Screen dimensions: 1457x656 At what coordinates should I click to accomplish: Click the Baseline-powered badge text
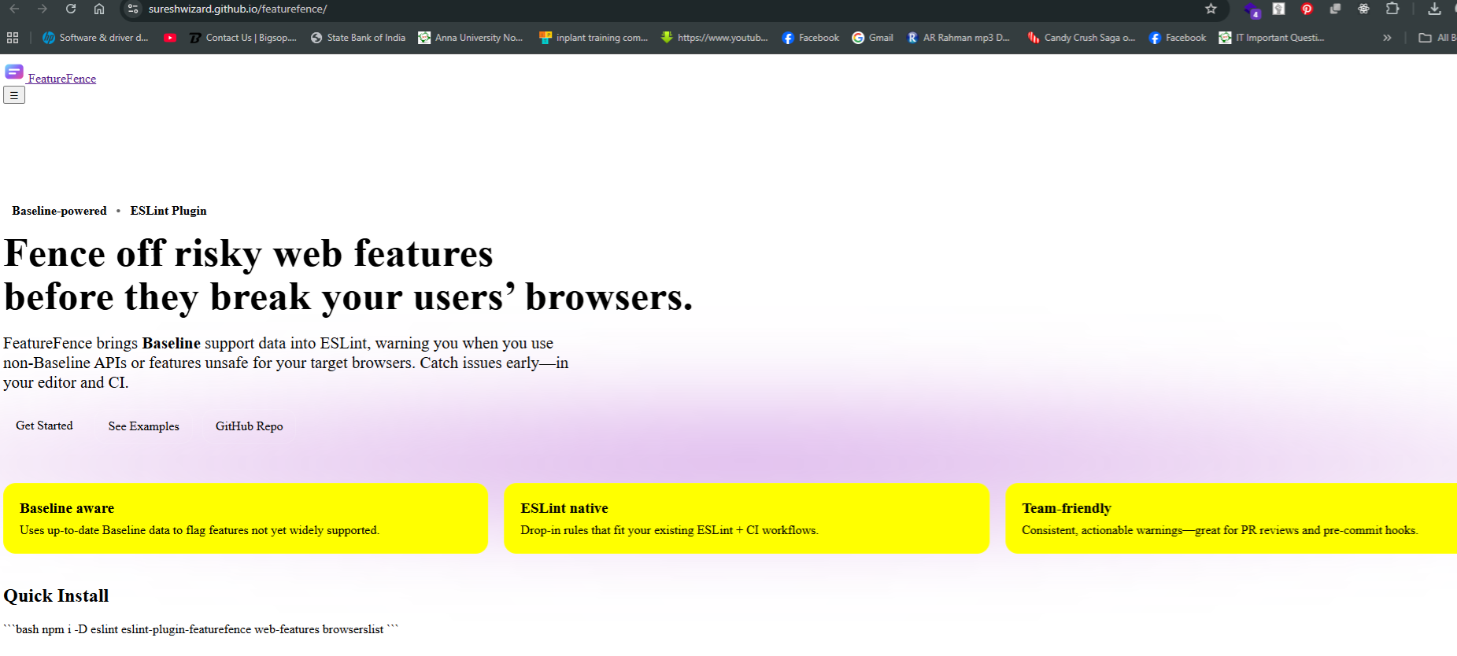pyautogui.click(x=59, y=211)
